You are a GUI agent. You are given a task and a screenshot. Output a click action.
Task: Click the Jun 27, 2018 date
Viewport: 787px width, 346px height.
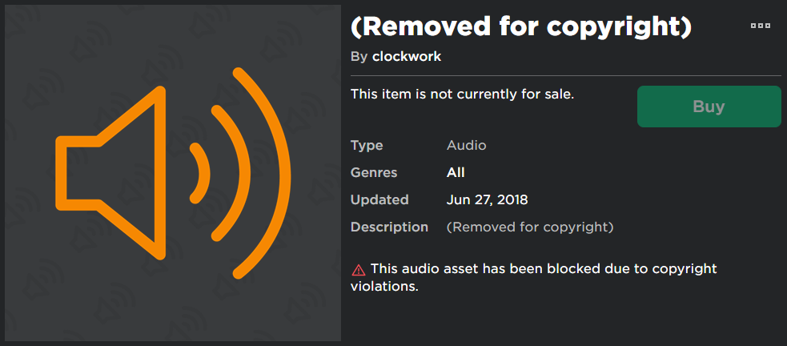click(487, 199)
